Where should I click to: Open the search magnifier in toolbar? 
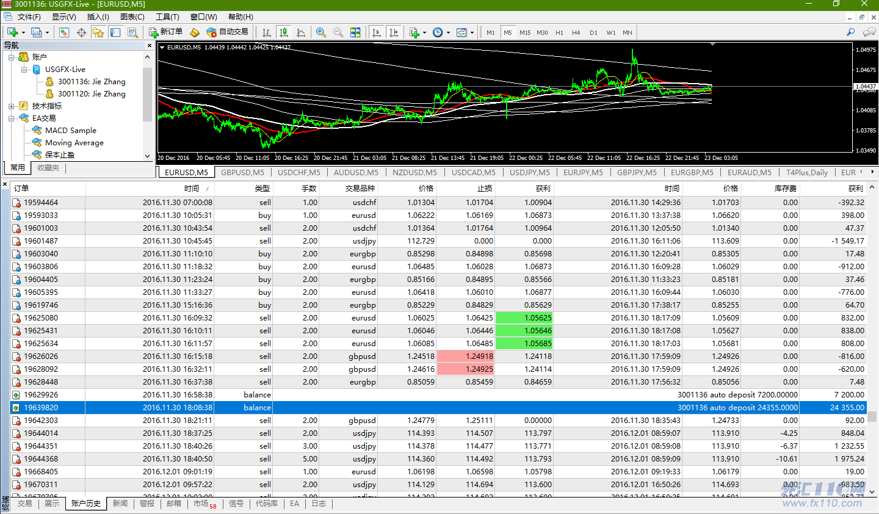click(x=850, y=32)
